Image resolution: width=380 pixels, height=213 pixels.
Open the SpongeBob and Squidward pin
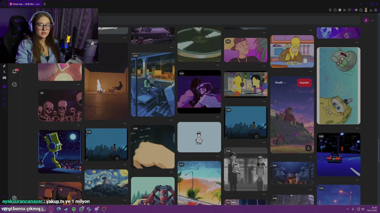pos(338,86)
